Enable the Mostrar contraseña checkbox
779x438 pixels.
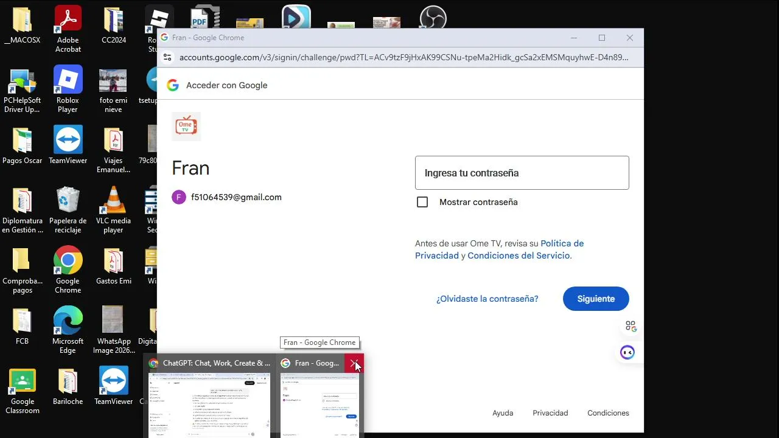click(x=422, y=202)
